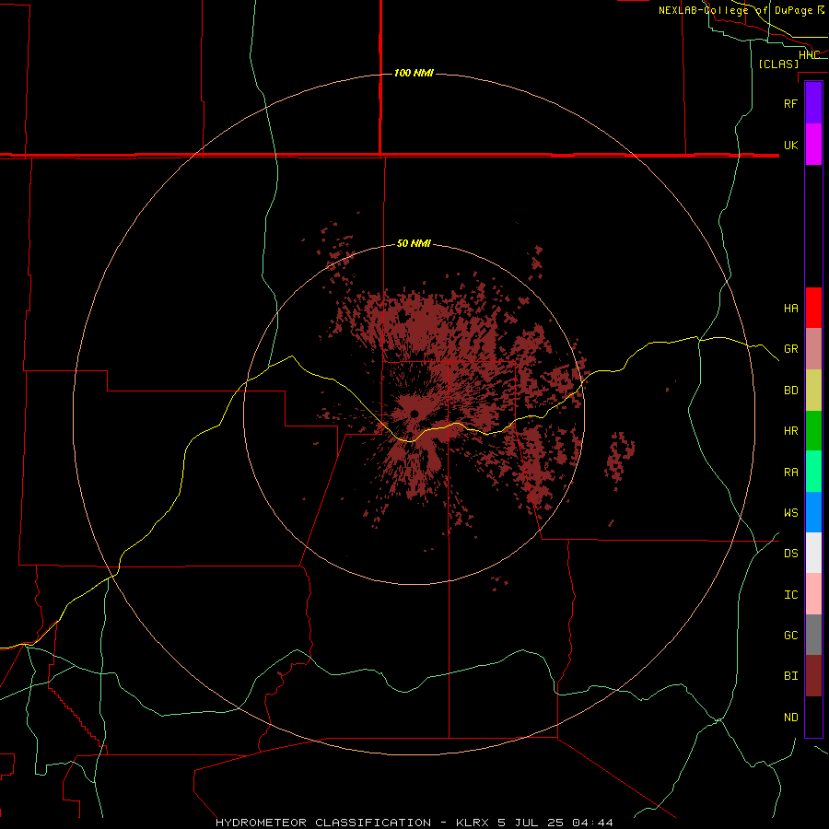Screen dimensions: 829x829
Task: Click the RA legend label
Action: click(x=790, y=473)
